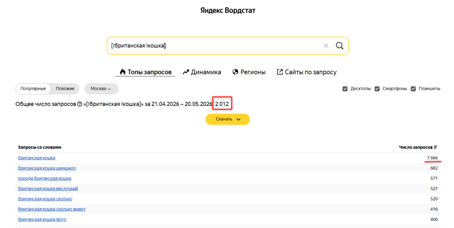Select the Популярные toggle option

33,89
